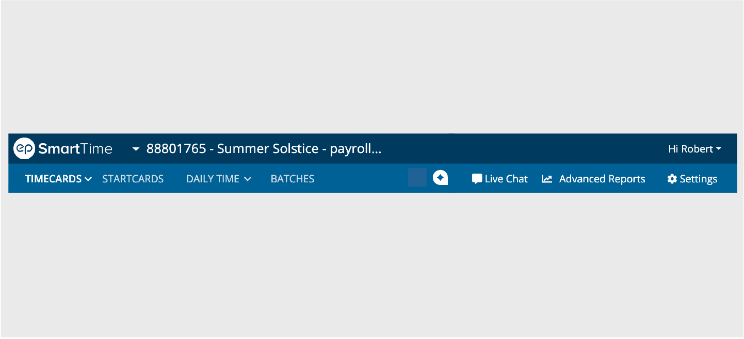Open the sparkle assistant chat bubble icon

coord(440,177)
